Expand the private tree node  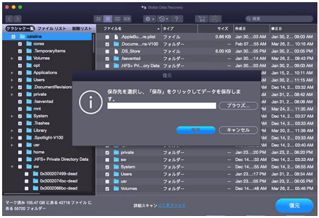(x=12, y=94)
